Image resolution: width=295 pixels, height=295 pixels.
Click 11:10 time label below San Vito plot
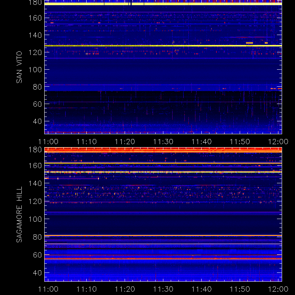[x=87, y=142]
